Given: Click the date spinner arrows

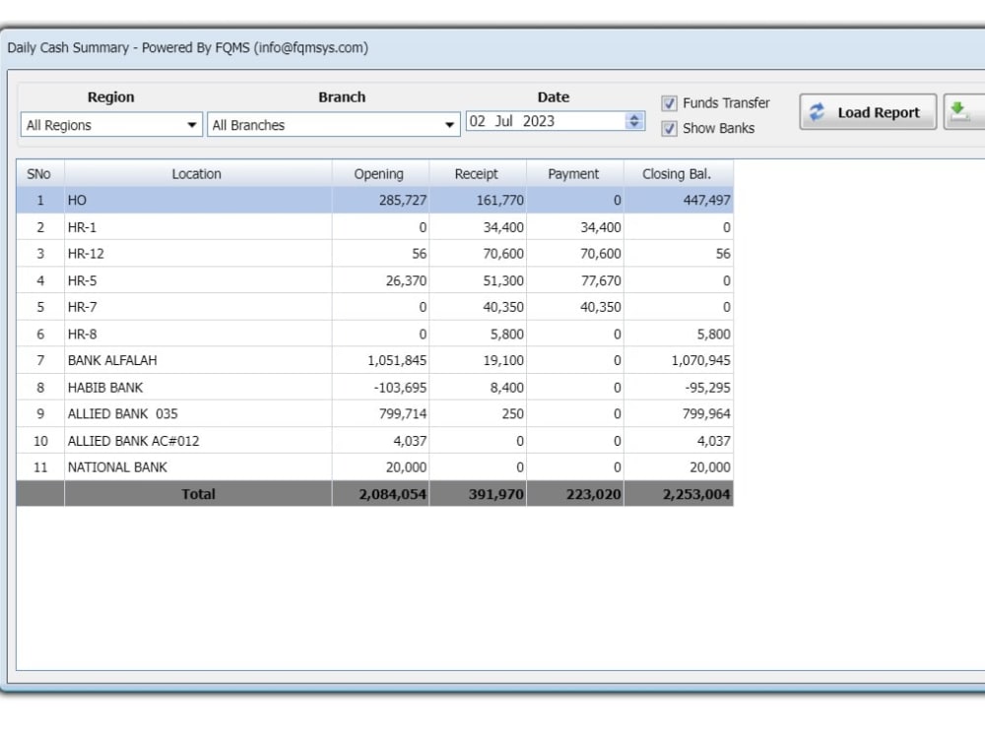Looking at the screenshot, I should tap(634, 121).
